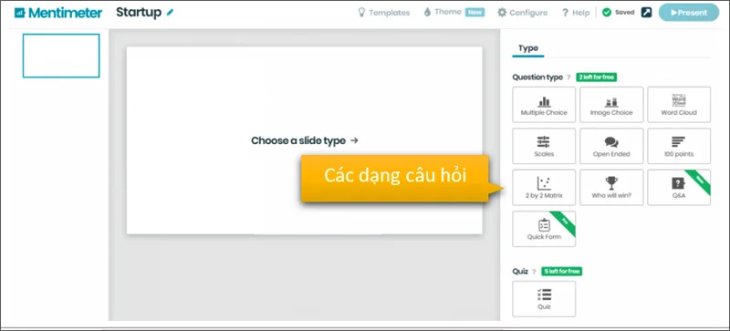Click the '2 left for free' badge
The image size is (730, 331).
(x=597, y=78)
